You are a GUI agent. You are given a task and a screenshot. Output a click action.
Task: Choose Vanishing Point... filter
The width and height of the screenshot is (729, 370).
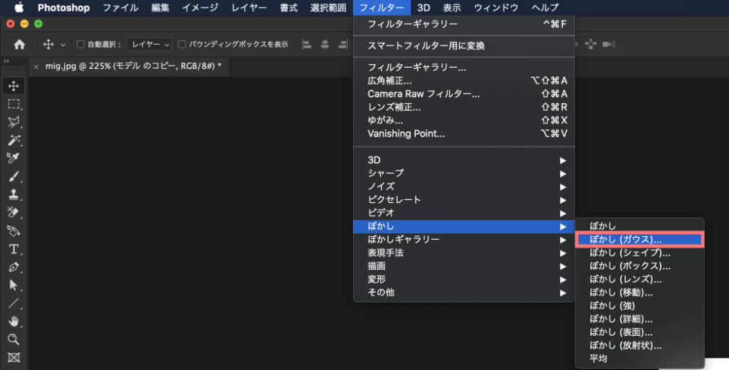coord(464,133)
